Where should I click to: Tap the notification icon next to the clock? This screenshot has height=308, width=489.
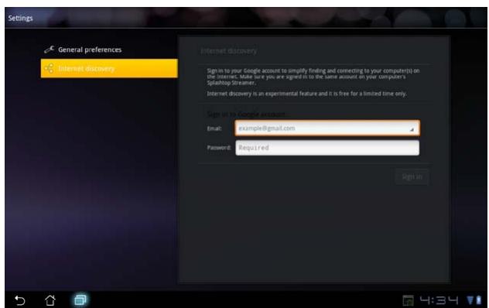[408, 300]
